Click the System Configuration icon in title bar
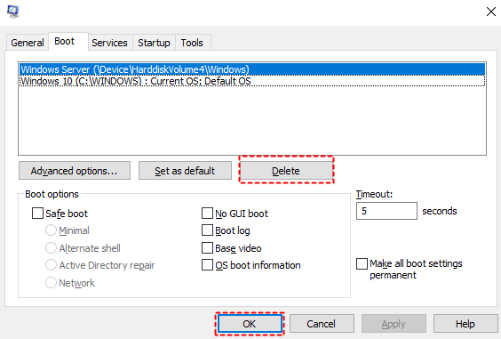Image resolution: width=501 pixels, height=339 pixels. [12, 12]
